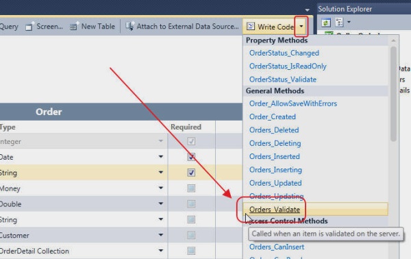Open the Money type dropdown
The height and width of the screenshot is (259, 411).
tap(161, 188)
